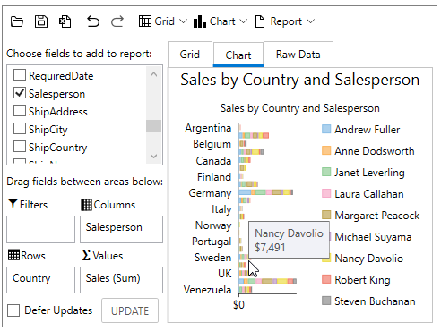The image size is (441, 331).
Task: Switch to the Grid tab
Action: pos(190,55)
